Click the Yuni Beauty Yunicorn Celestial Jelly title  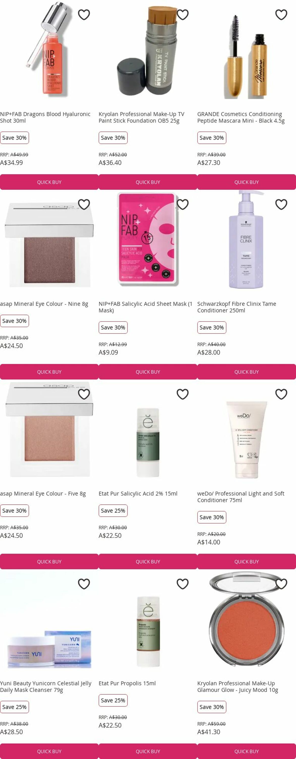[x=46, y=687]
